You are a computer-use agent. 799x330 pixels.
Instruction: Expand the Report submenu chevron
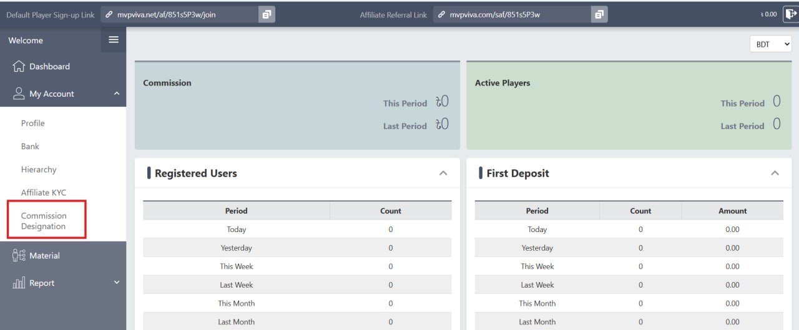point(116,283)
